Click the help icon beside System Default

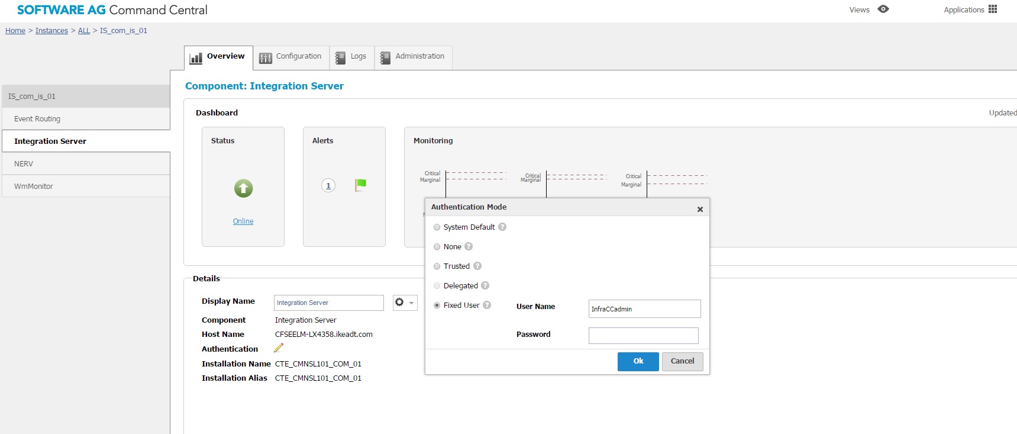pos(502,227)
